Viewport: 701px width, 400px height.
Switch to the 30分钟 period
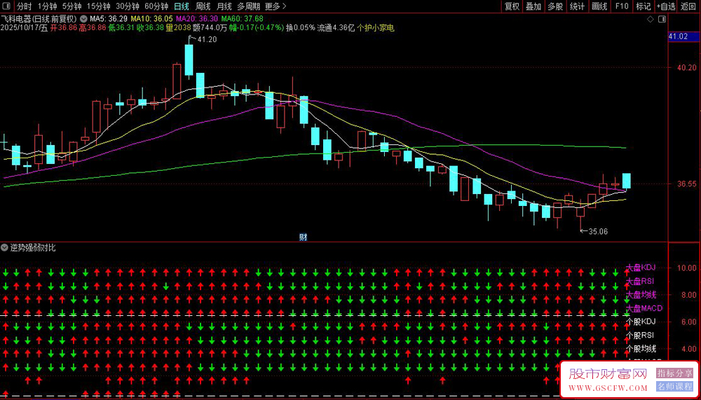click(128, 6)
